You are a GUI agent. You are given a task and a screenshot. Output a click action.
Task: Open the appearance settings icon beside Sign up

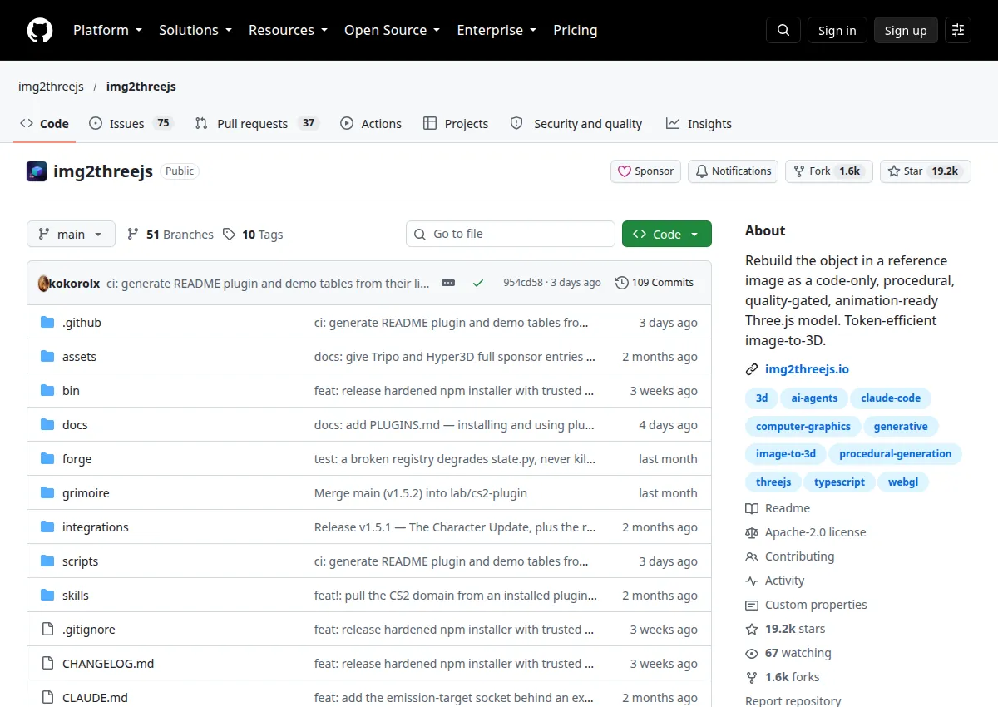click(958, 30)
